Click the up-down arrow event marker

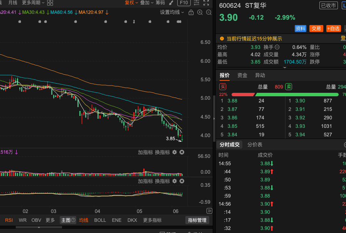click(x=134, y=22)
